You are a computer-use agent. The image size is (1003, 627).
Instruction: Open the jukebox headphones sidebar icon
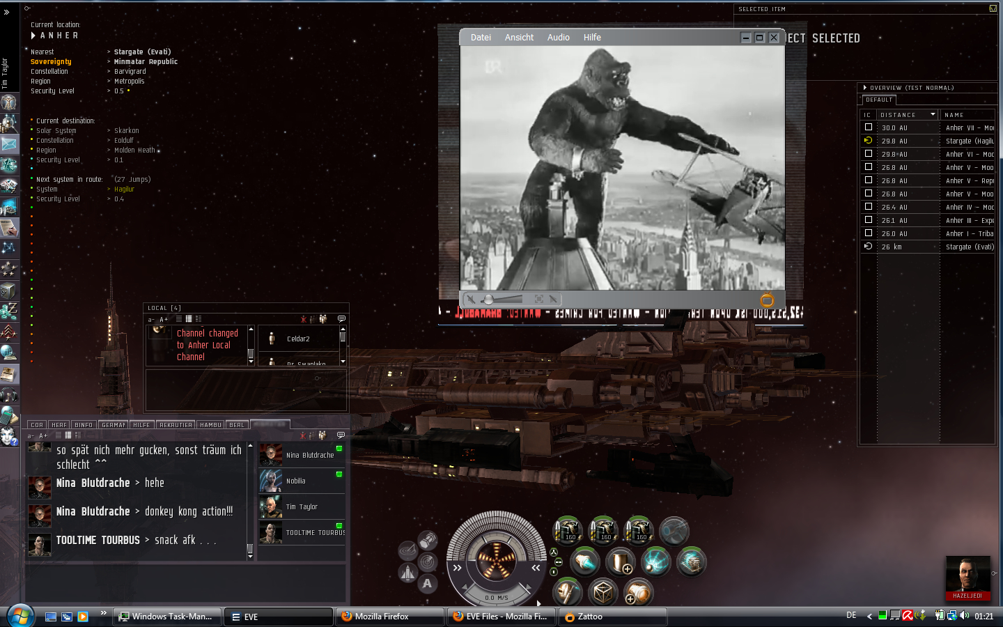click(9, 395)
